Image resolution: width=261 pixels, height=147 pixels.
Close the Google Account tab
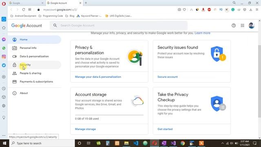pos(80,3)
